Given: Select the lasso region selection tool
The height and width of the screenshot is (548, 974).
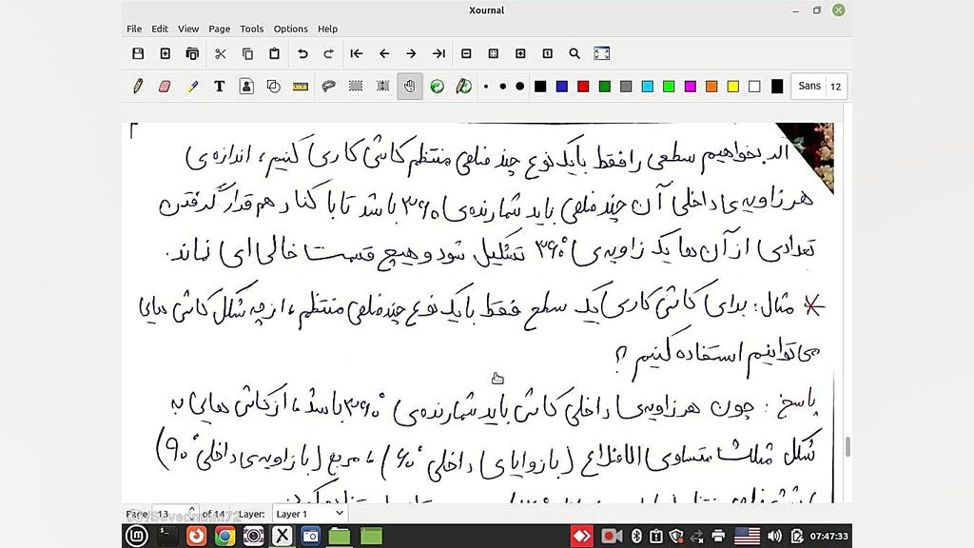Looking at the screenshot, I should (328, 87).
